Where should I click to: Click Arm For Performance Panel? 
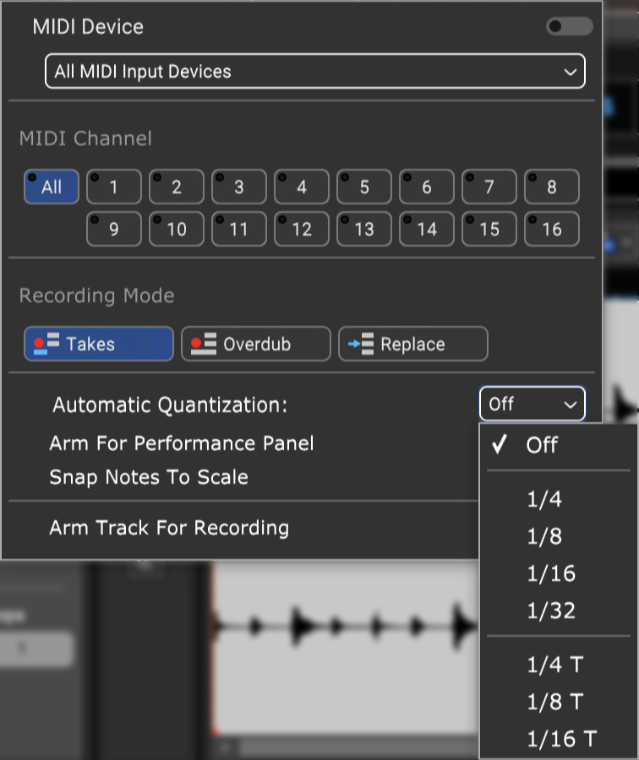click(x=182, y=443)
